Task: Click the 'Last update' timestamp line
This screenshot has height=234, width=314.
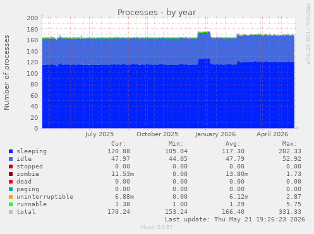Action: point(235,219)
